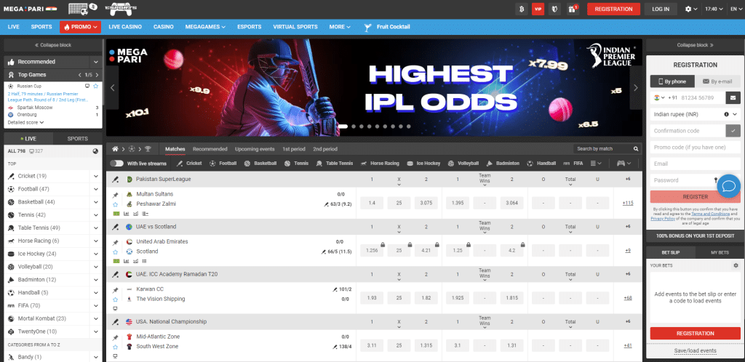Click Fruit Cocktail cocktail glass icon
The width and height of the screenshot is (745, 362).
(367, 27)
